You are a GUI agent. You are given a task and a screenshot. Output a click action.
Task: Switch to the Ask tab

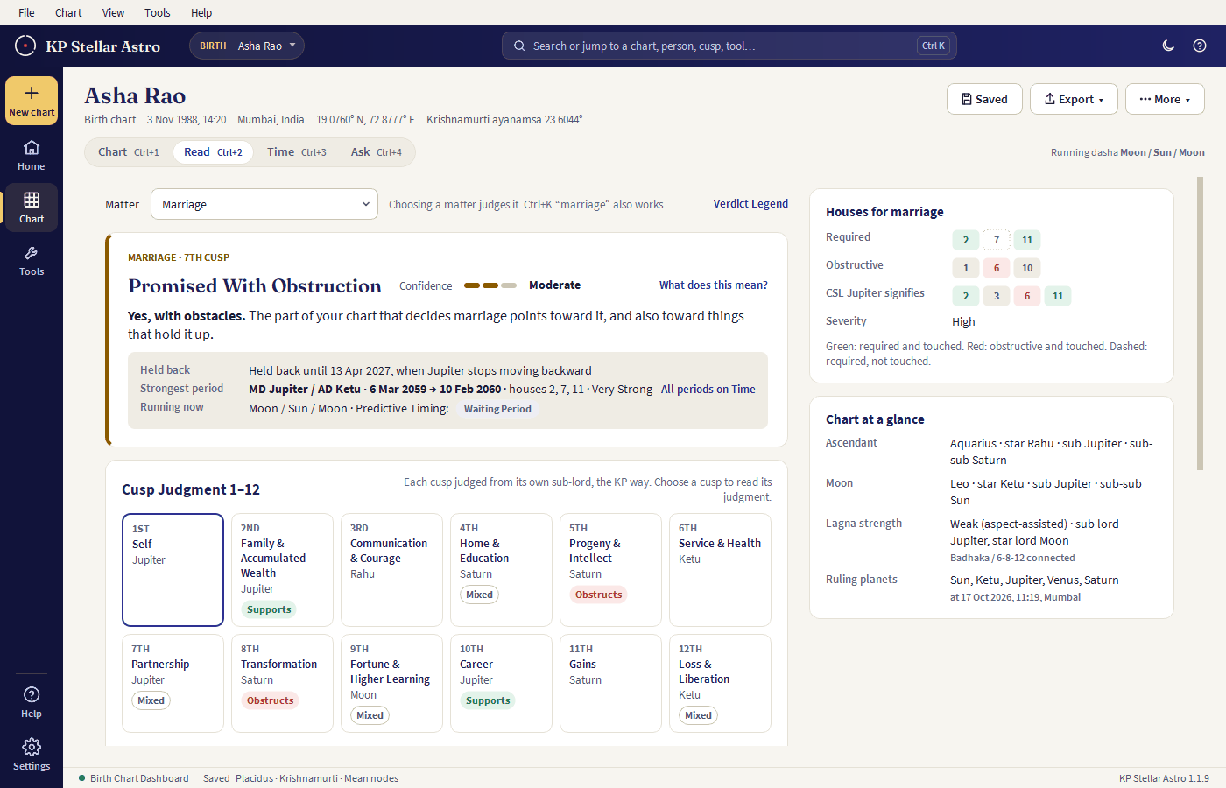click(377, 152)
